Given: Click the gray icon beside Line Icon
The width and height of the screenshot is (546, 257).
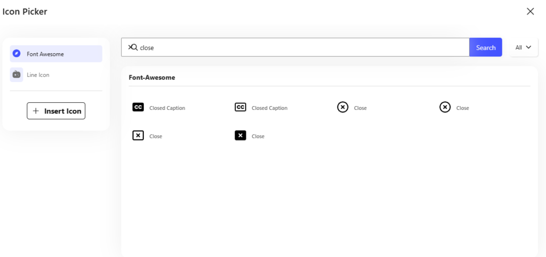Looking at the screenshot, I should (x=17, y=75).
